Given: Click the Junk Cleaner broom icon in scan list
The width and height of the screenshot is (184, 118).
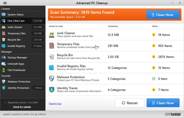Looking at the screenshot, I should [x=52, y=35].
